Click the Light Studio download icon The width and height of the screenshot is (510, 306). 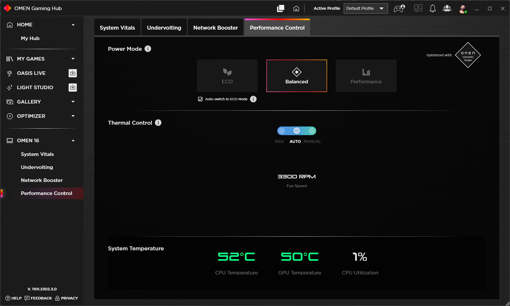coord(72,87)
